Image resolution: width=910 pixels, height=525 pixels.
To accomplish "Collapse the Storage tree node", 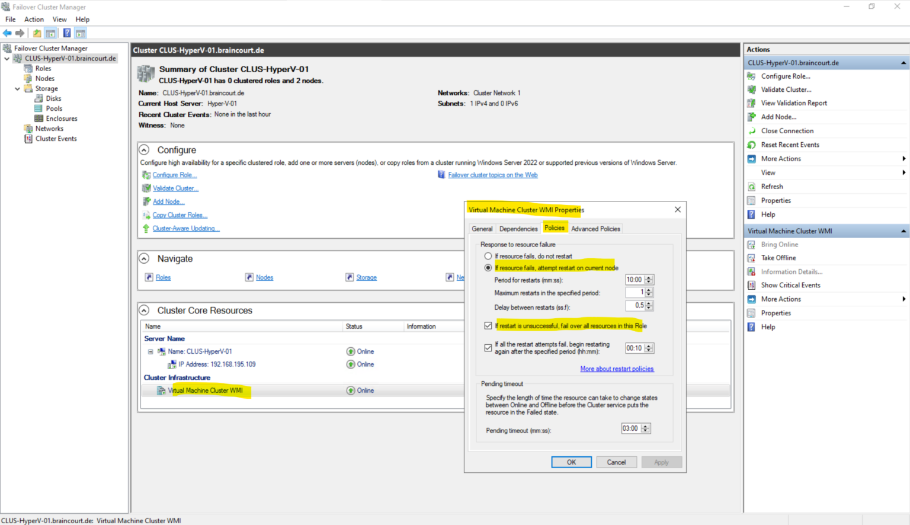I will pos(17,88).
